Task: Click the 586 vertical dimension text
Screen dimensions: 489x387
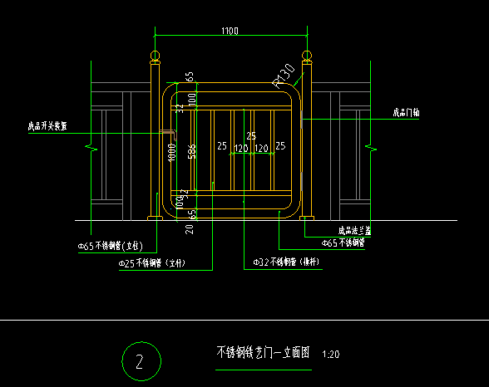Action: pyautogui.click(x=191, y=151)
